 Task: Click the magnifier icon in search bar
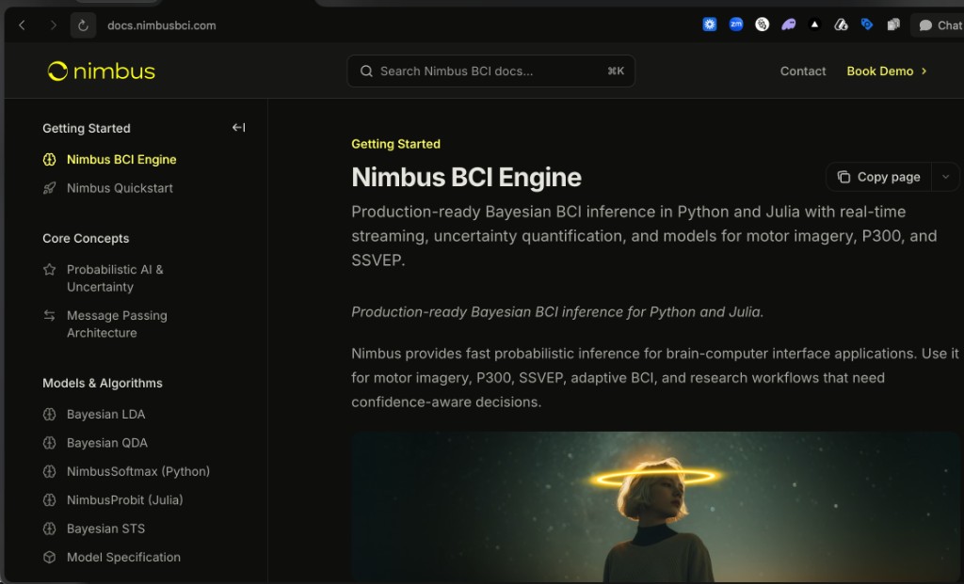coord(366,71)
